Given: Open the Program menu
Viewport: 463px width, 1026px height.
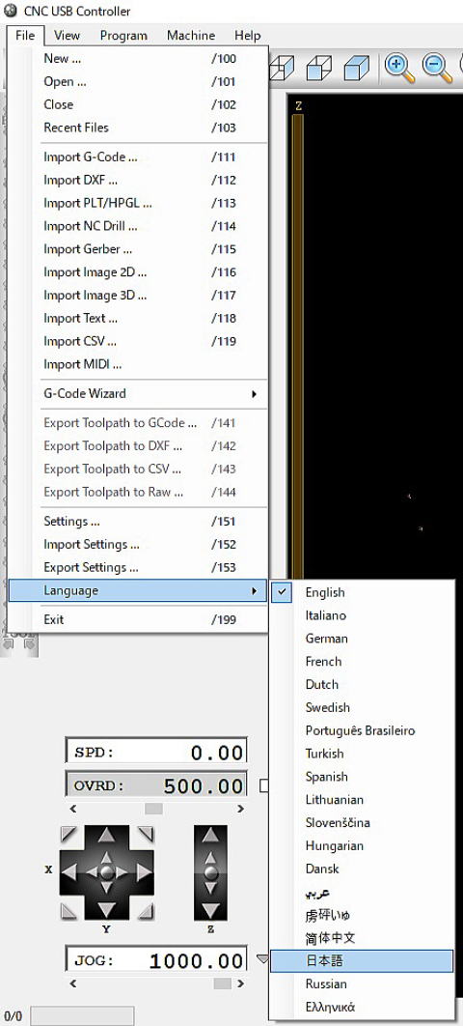Looking at the screenshot, I should [123, 36].
